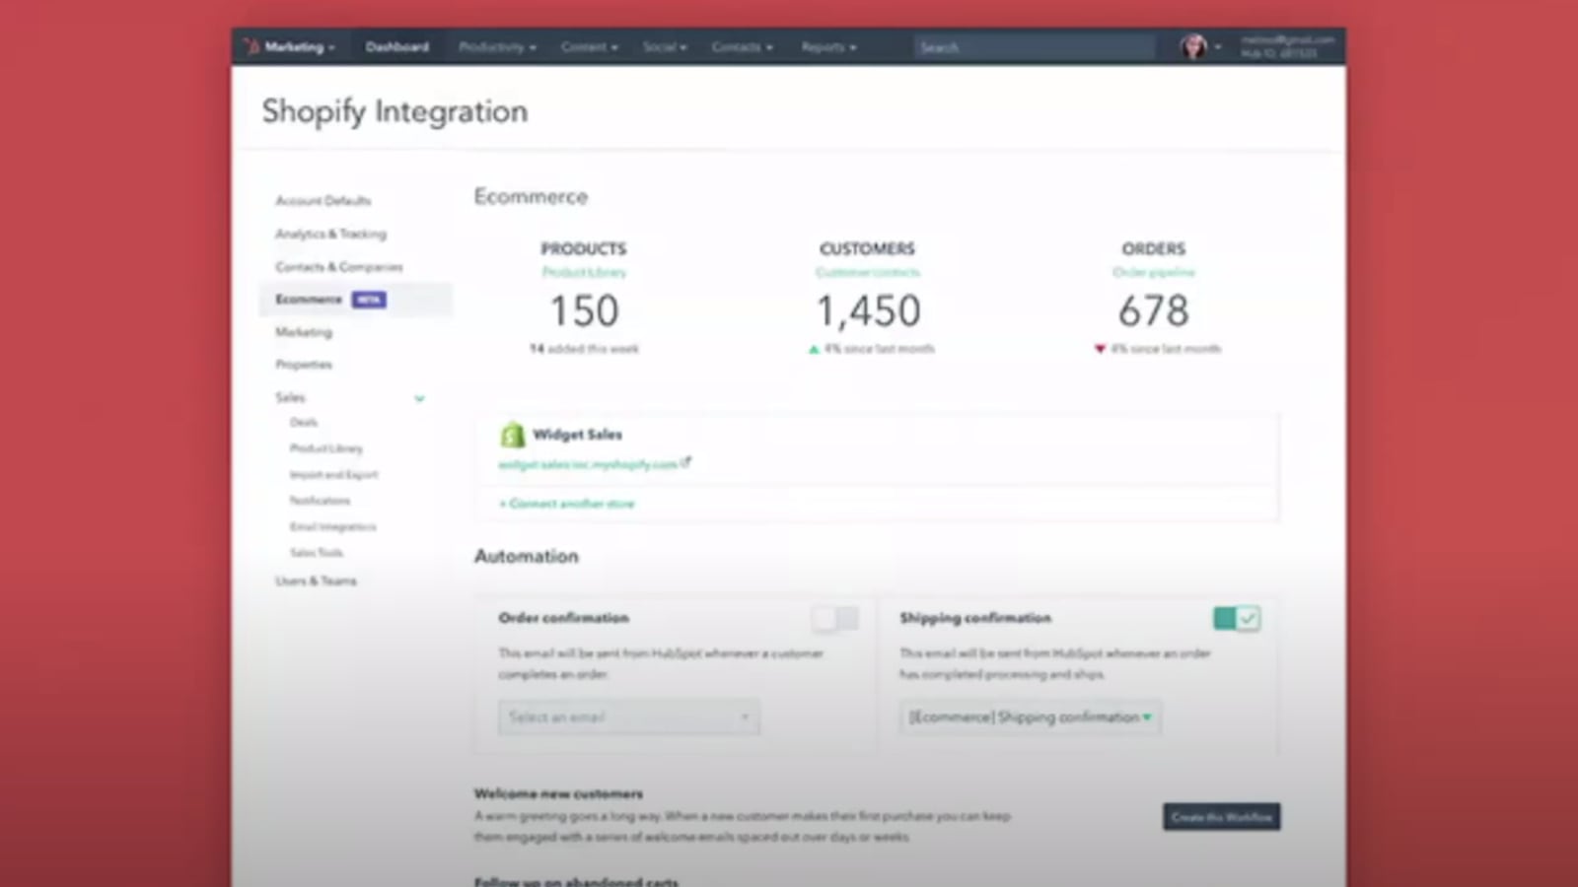Select Analytics & Tracking in the sidebar

coord(330,234)
